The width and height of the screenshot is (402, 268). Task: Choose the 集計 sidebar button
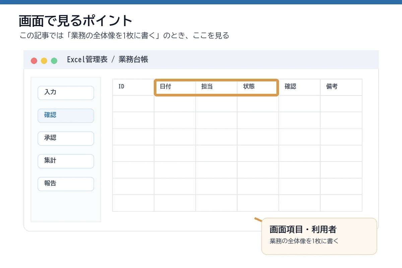tap(66, 161)
